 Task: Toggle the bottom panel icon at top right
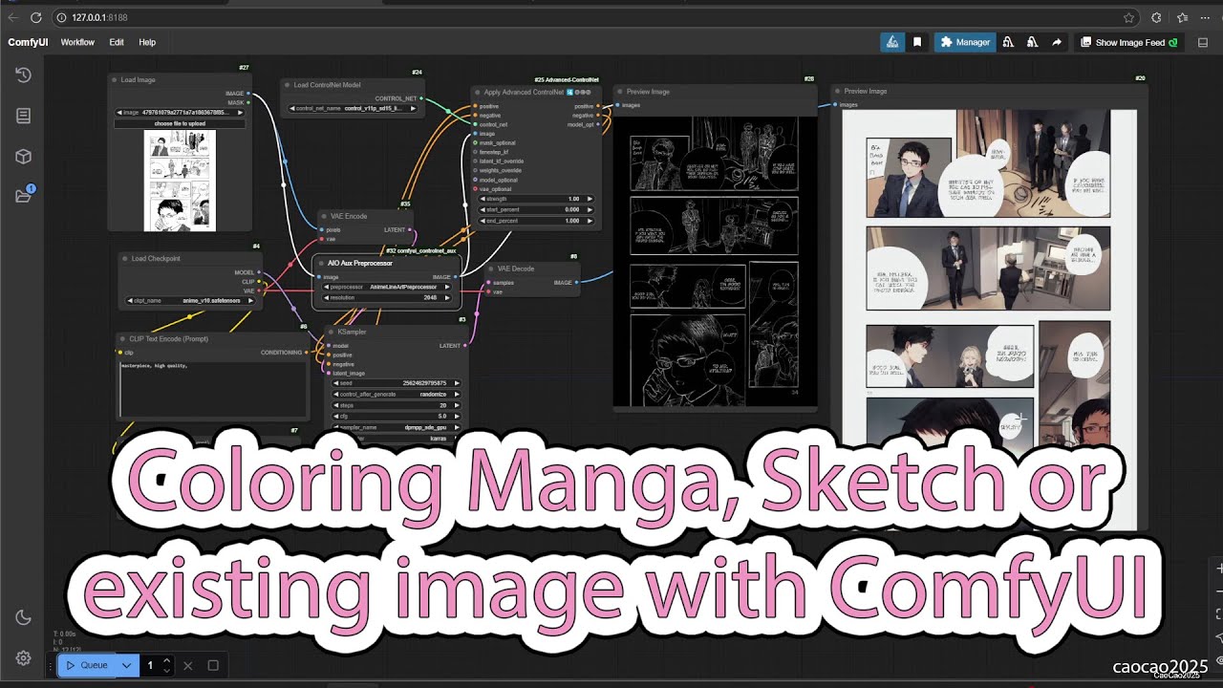coord(1203,42)
